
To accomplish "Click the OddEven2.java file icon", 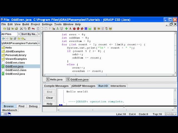I will point(3,74).
